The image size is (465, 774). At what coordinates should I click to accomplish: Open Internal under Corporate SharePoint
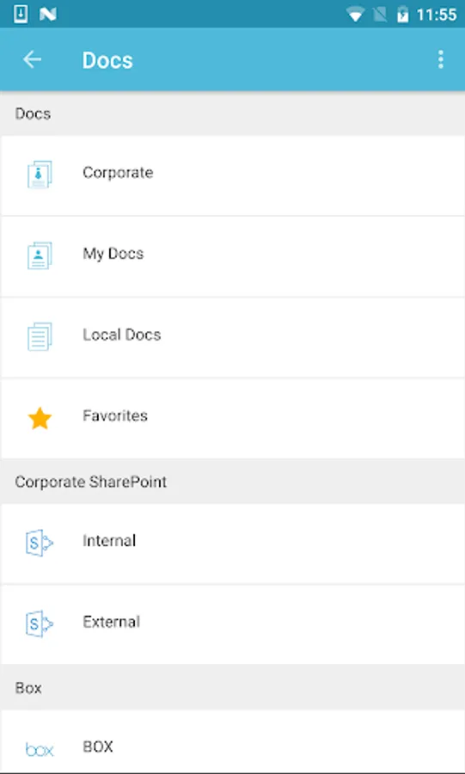click(232, 544)
